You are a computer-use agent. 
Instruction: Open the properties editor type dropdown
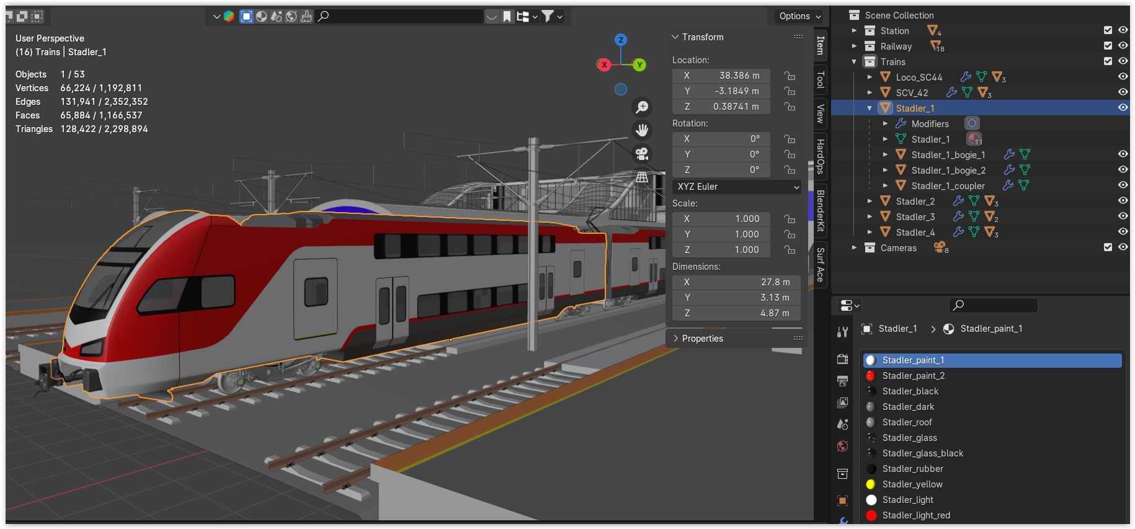[849, 305]
